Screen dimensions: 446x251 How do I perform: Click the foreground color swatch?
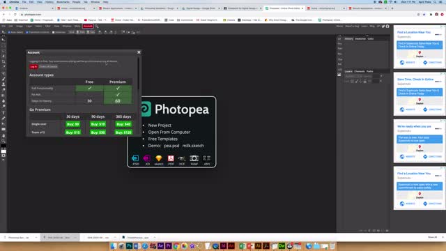point(3,146)
